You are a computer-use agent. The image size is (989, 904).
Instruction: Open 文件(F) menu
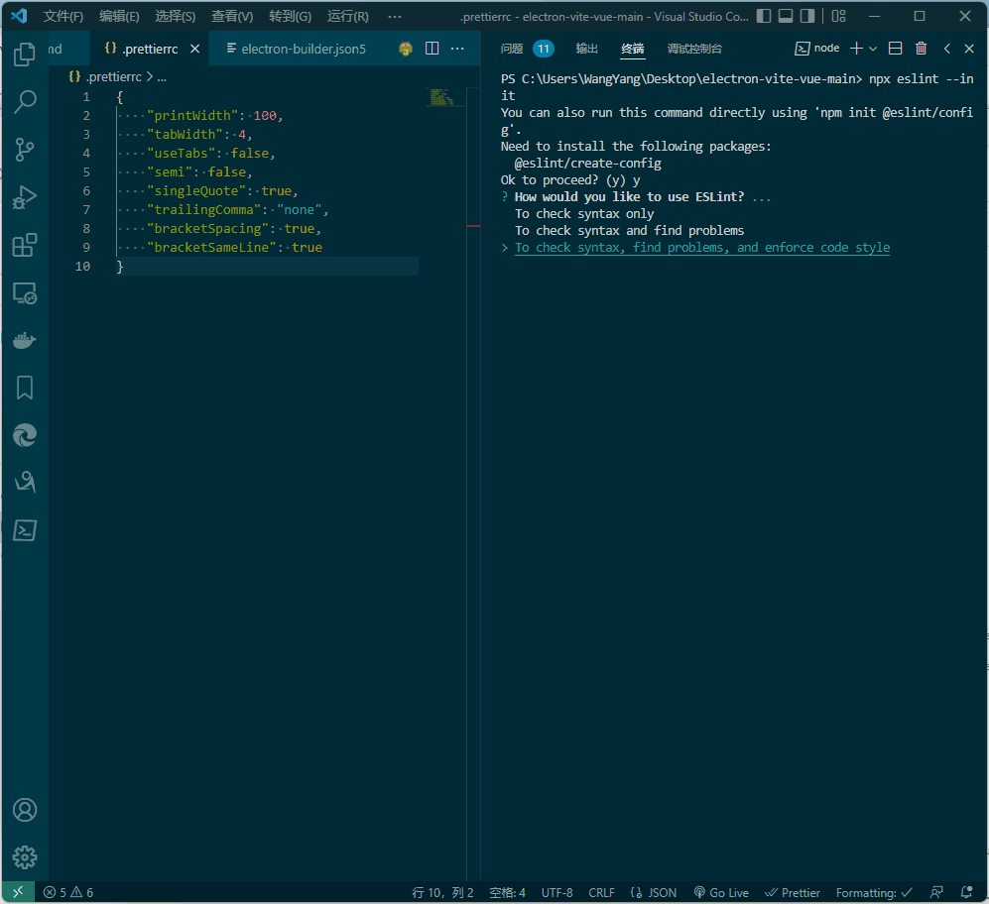[63, 17]
